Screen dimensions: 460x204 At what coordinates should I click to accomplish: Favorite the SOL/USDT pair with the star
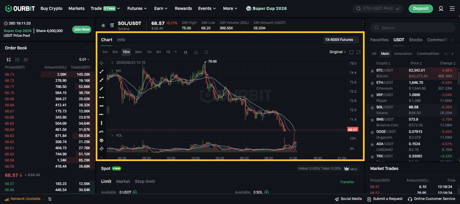[103, 25]
